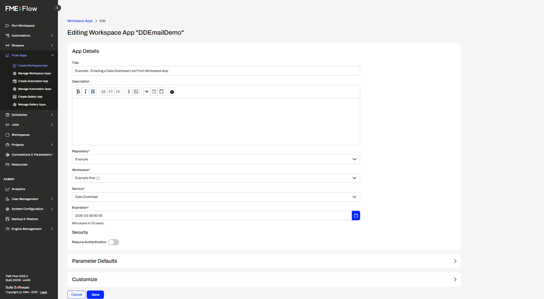Image resolution: width=544 pixels, height=299 pixels.
Task: Expand the Customize section
Action: pos(264,279)
